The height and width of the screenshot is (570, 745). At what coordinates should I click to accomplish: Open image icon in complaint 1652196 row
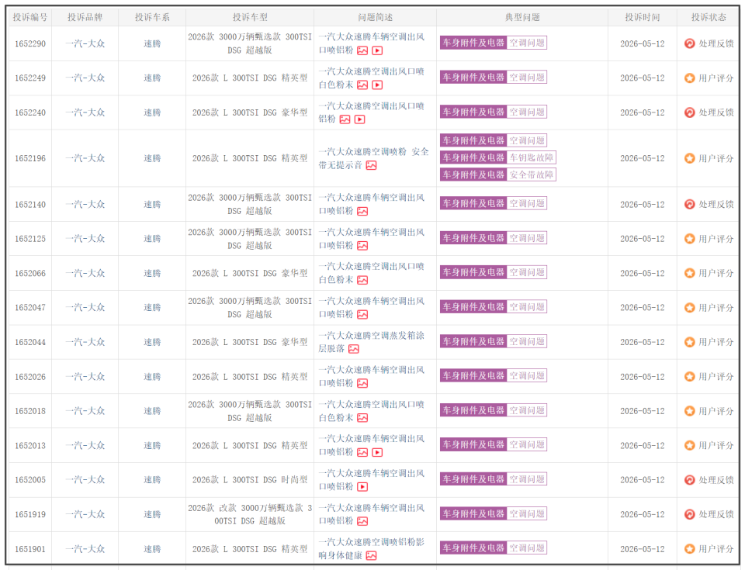tap(372, 165)
